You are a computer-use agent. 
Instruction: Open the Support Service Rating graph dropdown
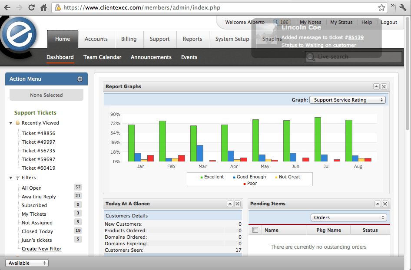coord(347,100)
